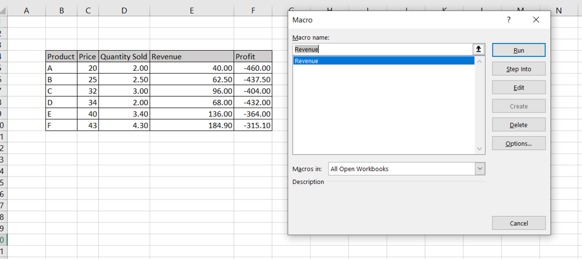Click the Profit header cell

[x=253, y=57]
